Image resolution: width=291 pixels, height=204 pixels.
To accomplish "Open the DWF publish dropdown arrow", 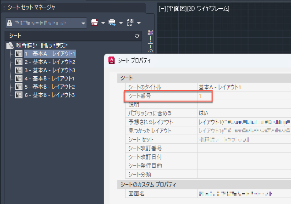I will tap(103, 23).
